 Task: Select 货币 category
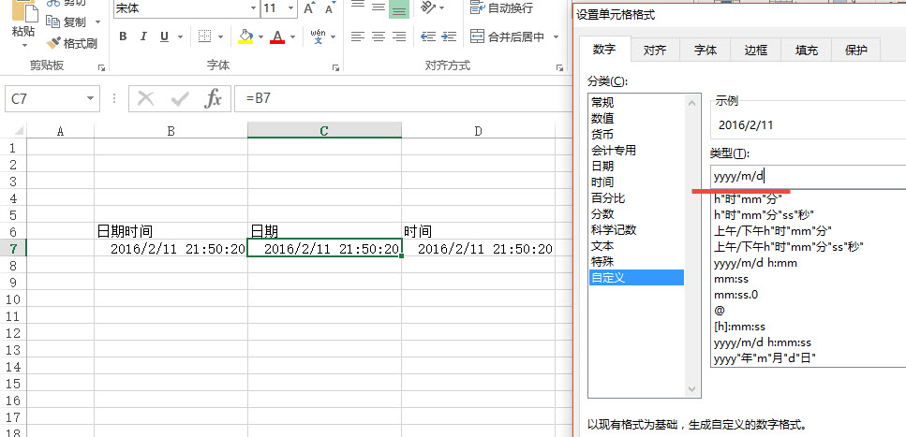pyautogui.click(x=636, y=135)
